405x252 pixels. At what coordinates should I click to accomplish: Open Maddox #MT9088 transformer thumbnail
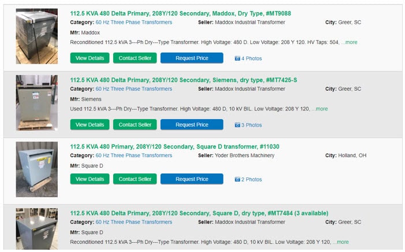(x=36, y=36)
